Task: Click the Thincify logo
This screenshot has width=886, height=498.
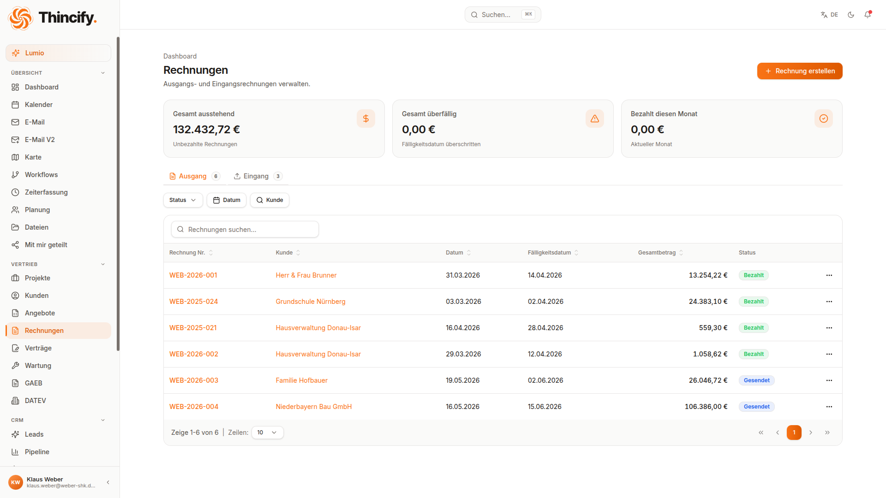Action: tap(53, 18)
